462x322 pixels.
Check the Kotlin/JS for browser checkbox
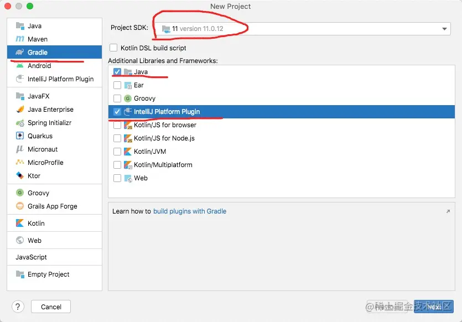point(117,125)
